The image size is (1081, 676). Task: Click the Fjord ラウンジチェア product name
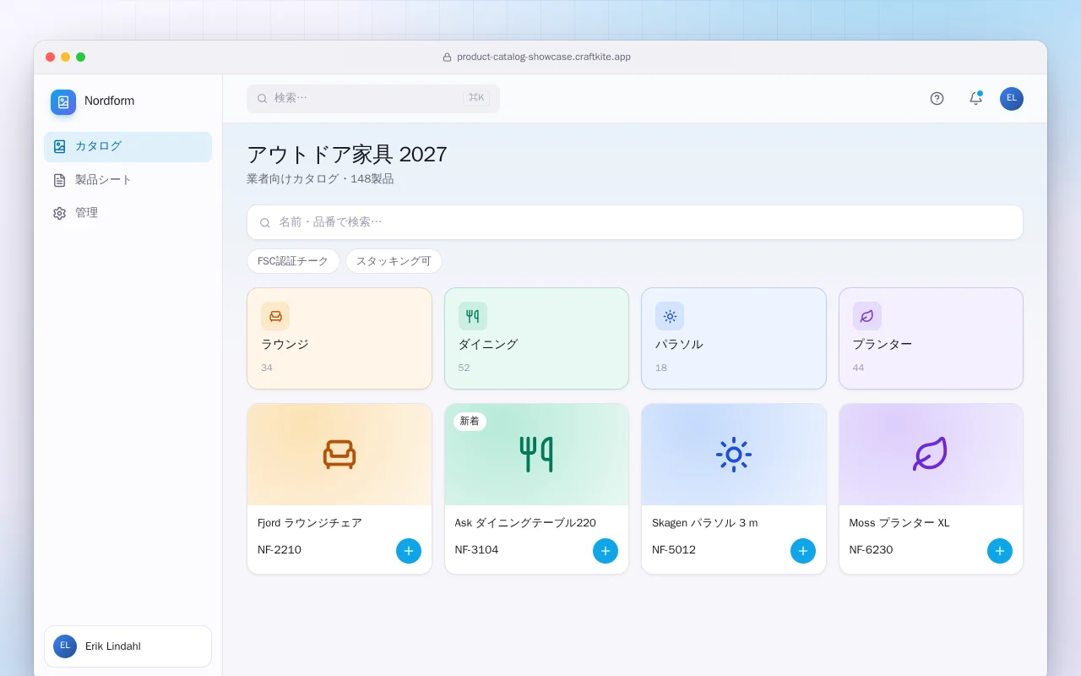pos(310,523)
